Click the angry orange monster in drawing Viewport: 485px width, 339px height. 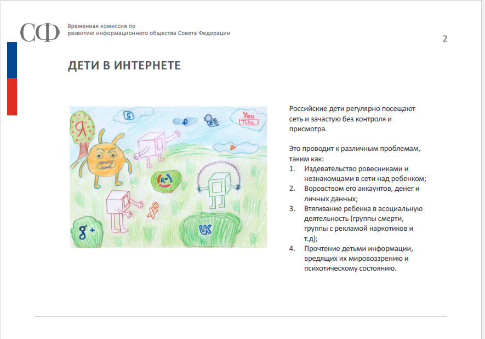tap(105, 160)
